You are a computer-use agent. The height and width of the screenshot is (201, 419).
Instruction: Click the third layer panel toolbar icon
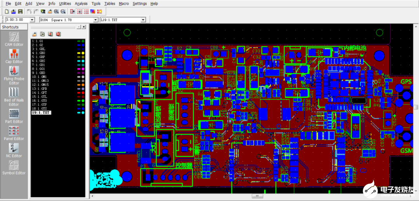[x=50, y=34]
